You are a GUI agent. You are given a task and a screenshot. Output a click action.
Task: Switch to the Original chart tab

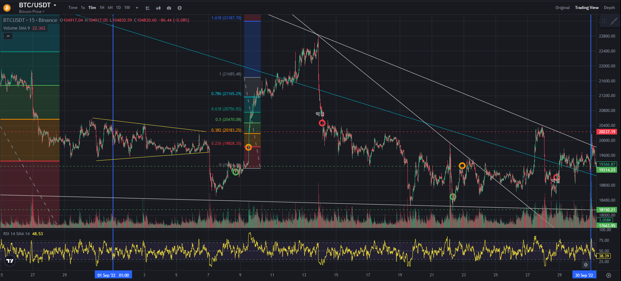562,8
